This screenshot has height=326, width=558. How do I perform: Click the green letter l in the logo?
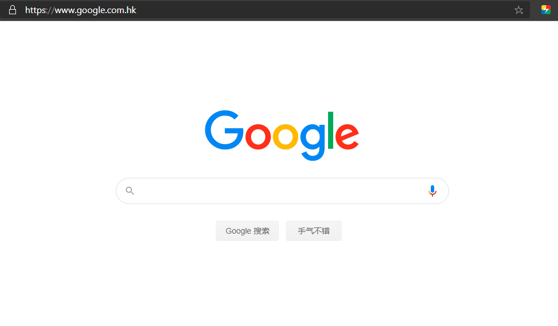pos(330,130)
